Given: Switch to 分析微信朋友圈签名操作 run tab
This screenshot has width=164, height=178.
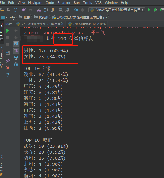Looking at the screenshot, I should [87, 24].
